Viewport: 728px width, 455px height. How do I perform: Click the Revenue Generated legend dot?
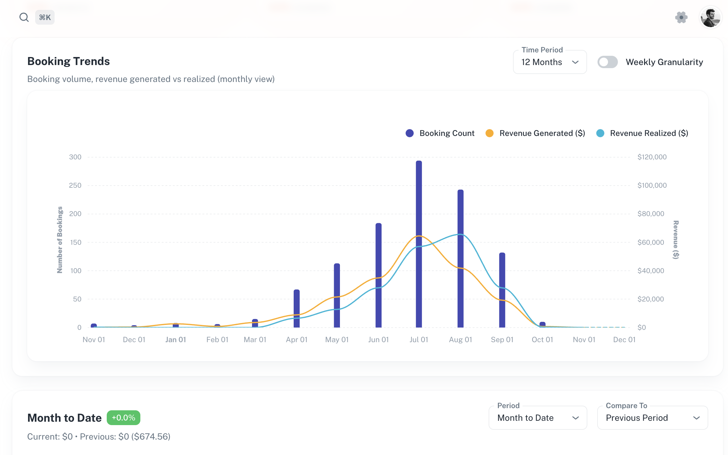pyautogui.click(x=490, y=133)
